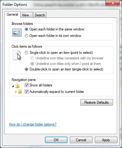Screen dimensions: 122x148
Task: Click the nested lower folder icon
Action: [20, 92]
